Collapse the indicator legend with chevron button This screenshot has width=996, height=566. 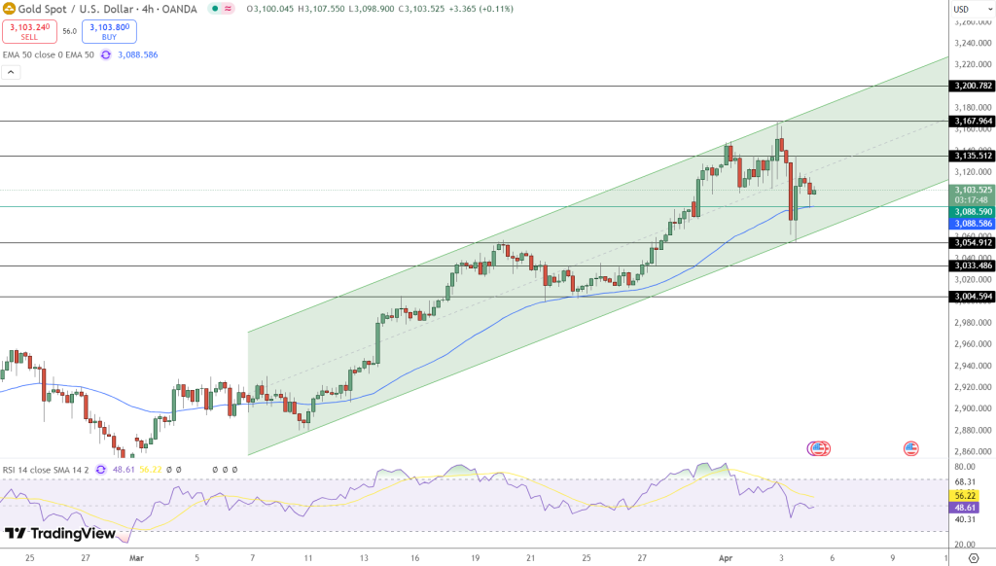click(x=11, y=72)
